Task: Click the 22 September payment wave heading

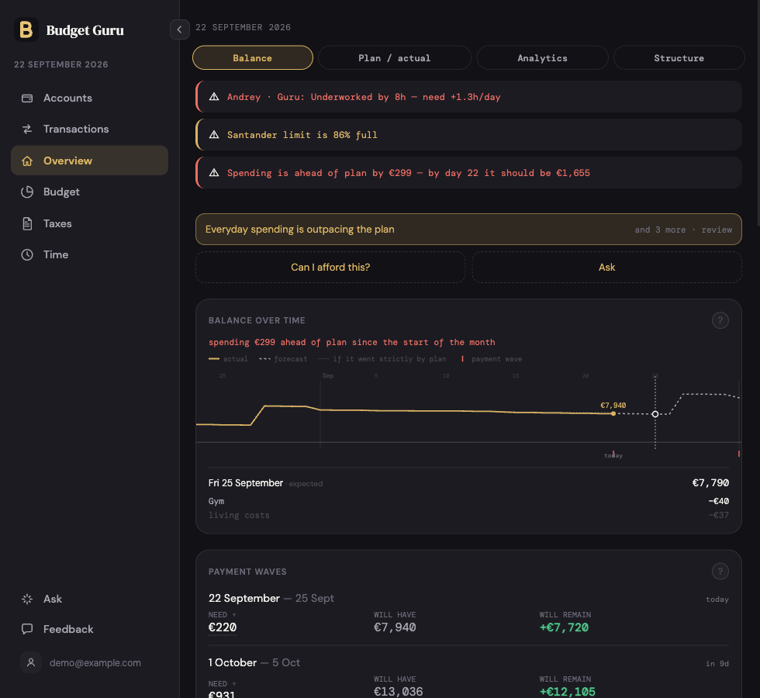Action: click(271, 598)
